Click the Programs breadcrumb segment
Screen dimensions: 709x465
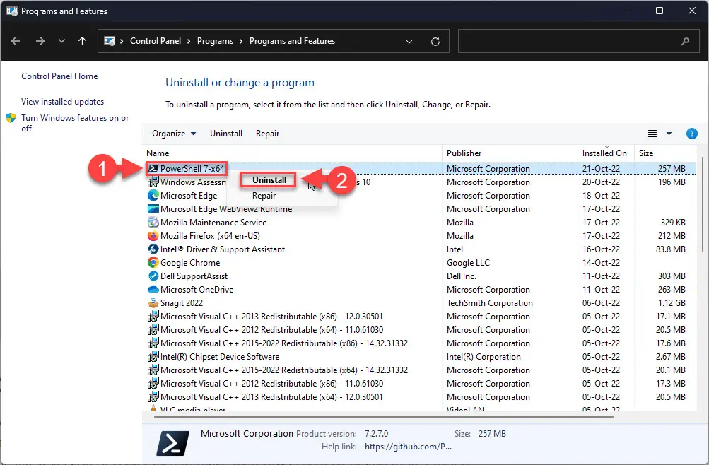[215, 41]
